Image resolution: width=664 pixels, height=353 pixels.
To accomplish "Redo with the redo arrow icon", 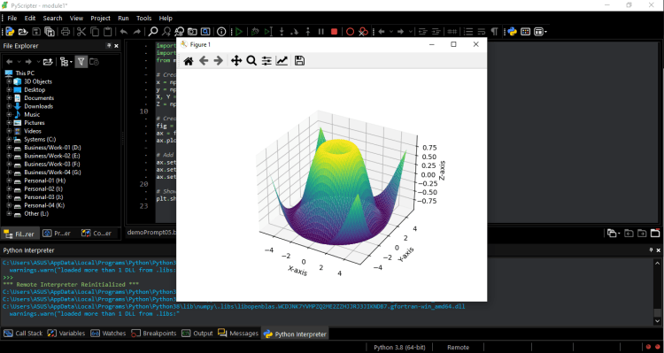I will pyautogui.click(x=137, y=31).
